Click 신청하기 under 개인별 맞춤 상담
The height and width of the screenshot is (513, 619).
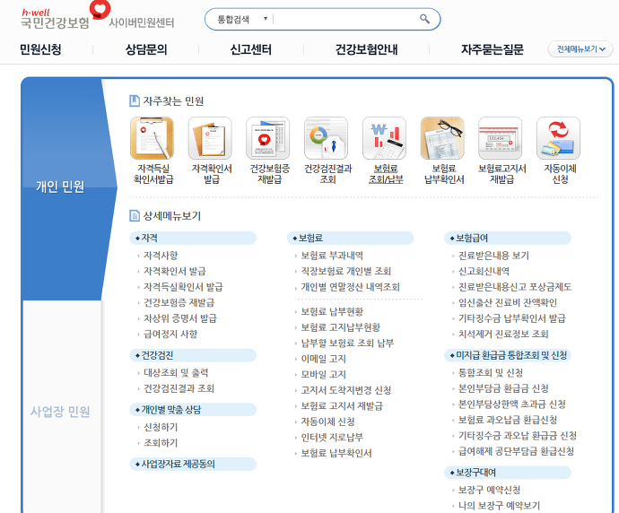(x=161, y=427)
